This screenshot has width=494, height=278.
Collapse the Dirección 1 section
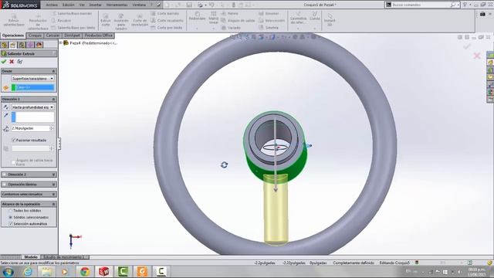pyautogui.click(x=53, y=100)
